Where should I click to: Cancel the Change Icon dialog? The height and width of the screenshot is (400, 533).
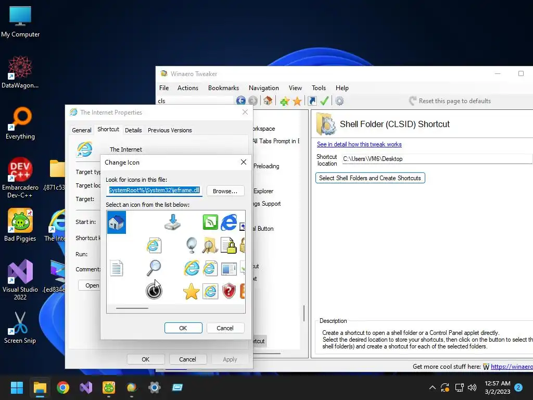pos(225,328)
